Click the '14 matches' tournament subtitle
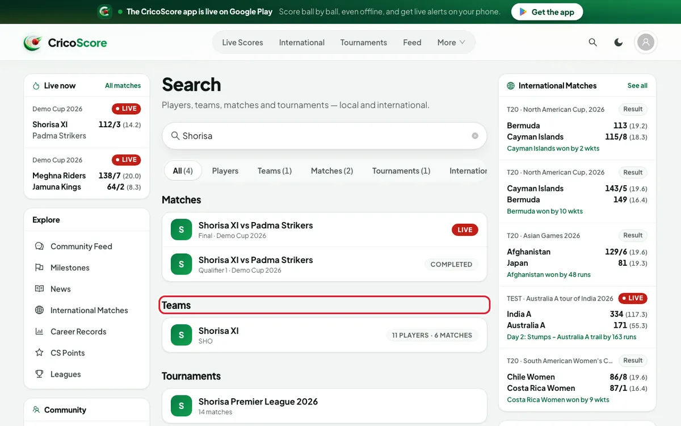 pos(215,412)
